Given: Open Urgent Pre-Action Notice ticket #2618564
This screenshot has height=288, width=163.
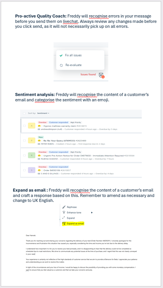Looking at the screenshot, I should (89, 155).
